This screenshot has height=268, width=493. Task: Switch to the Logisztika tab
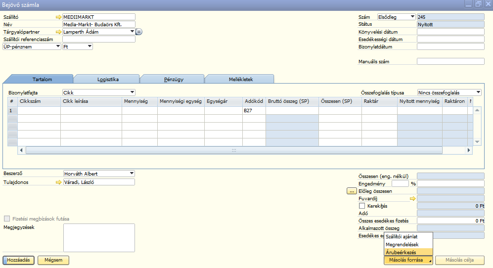click(x=108, y=79)
